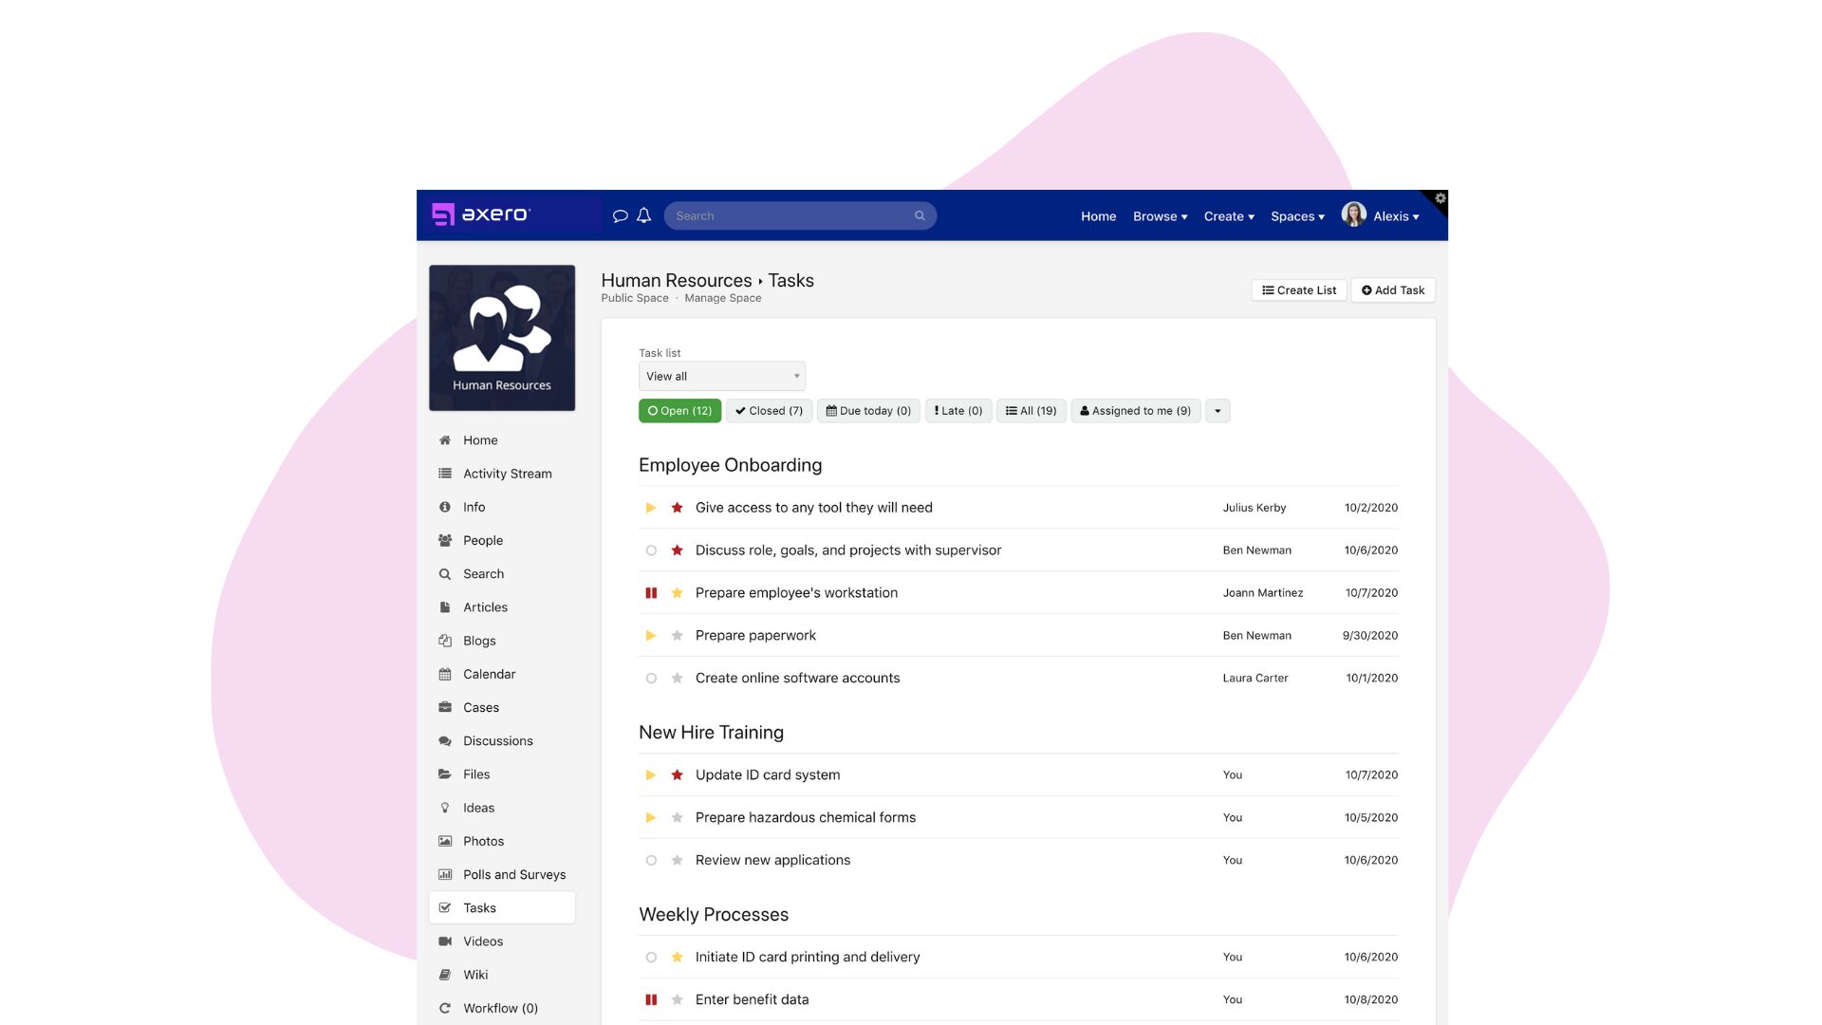The image size is (1822, 1025).
Task: Switch to the Closed (7) filter
Action: click(769, 411)
